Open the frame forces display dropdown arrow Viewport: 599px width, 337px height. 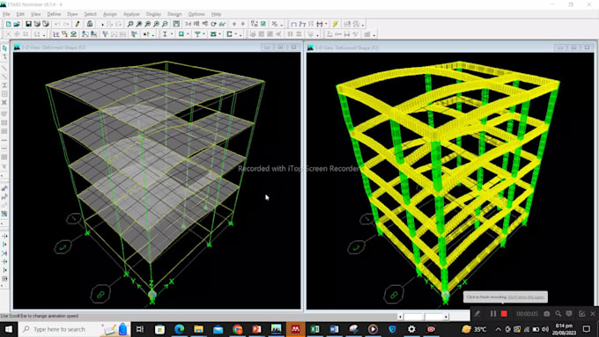tap(326, 24)
